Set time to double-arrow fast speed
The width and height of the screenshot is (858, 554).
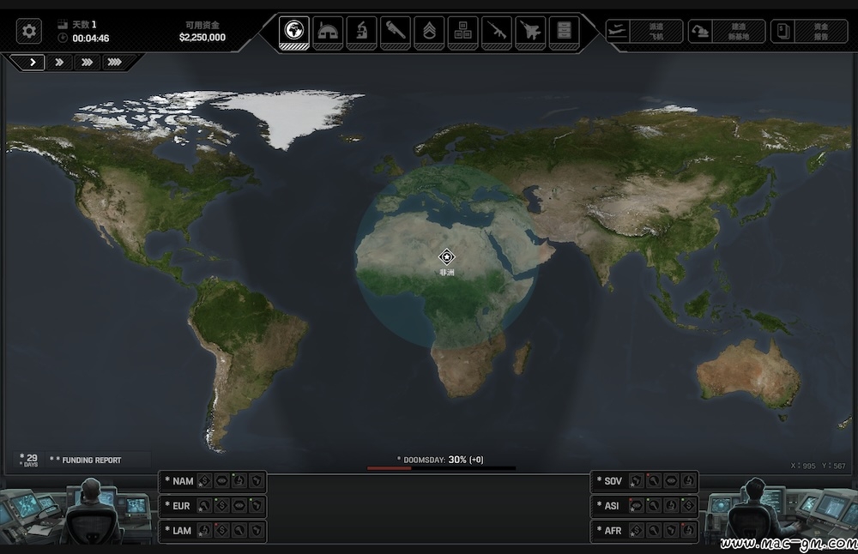click(59, 63)
